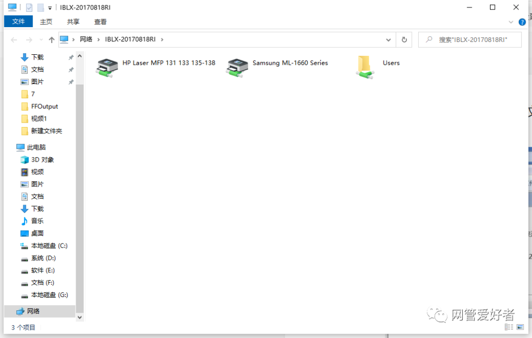This screenshot has height=338, width=532.
Task: Refresh the current network location
Action: pos(404,40)
